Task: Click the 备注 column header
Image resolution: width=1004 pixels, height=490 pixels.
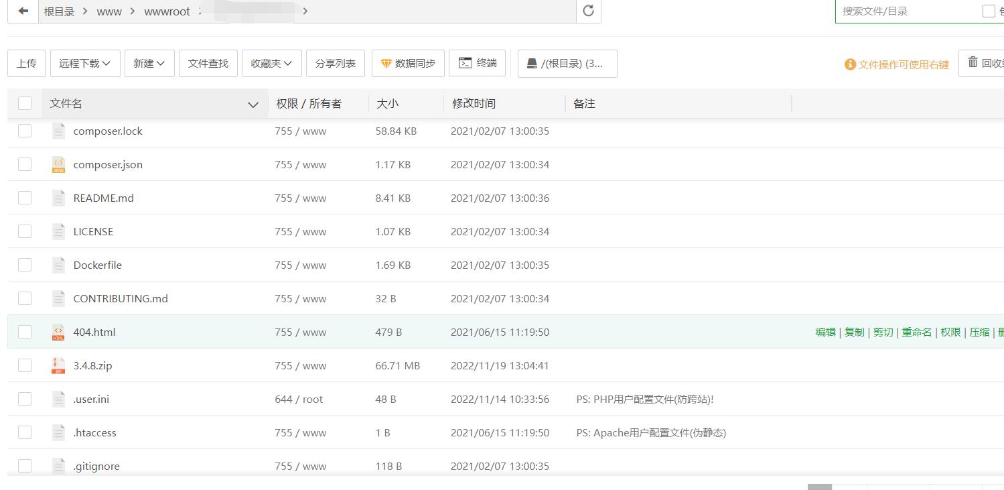Action: pyautogui.click(x=585, y=103)
